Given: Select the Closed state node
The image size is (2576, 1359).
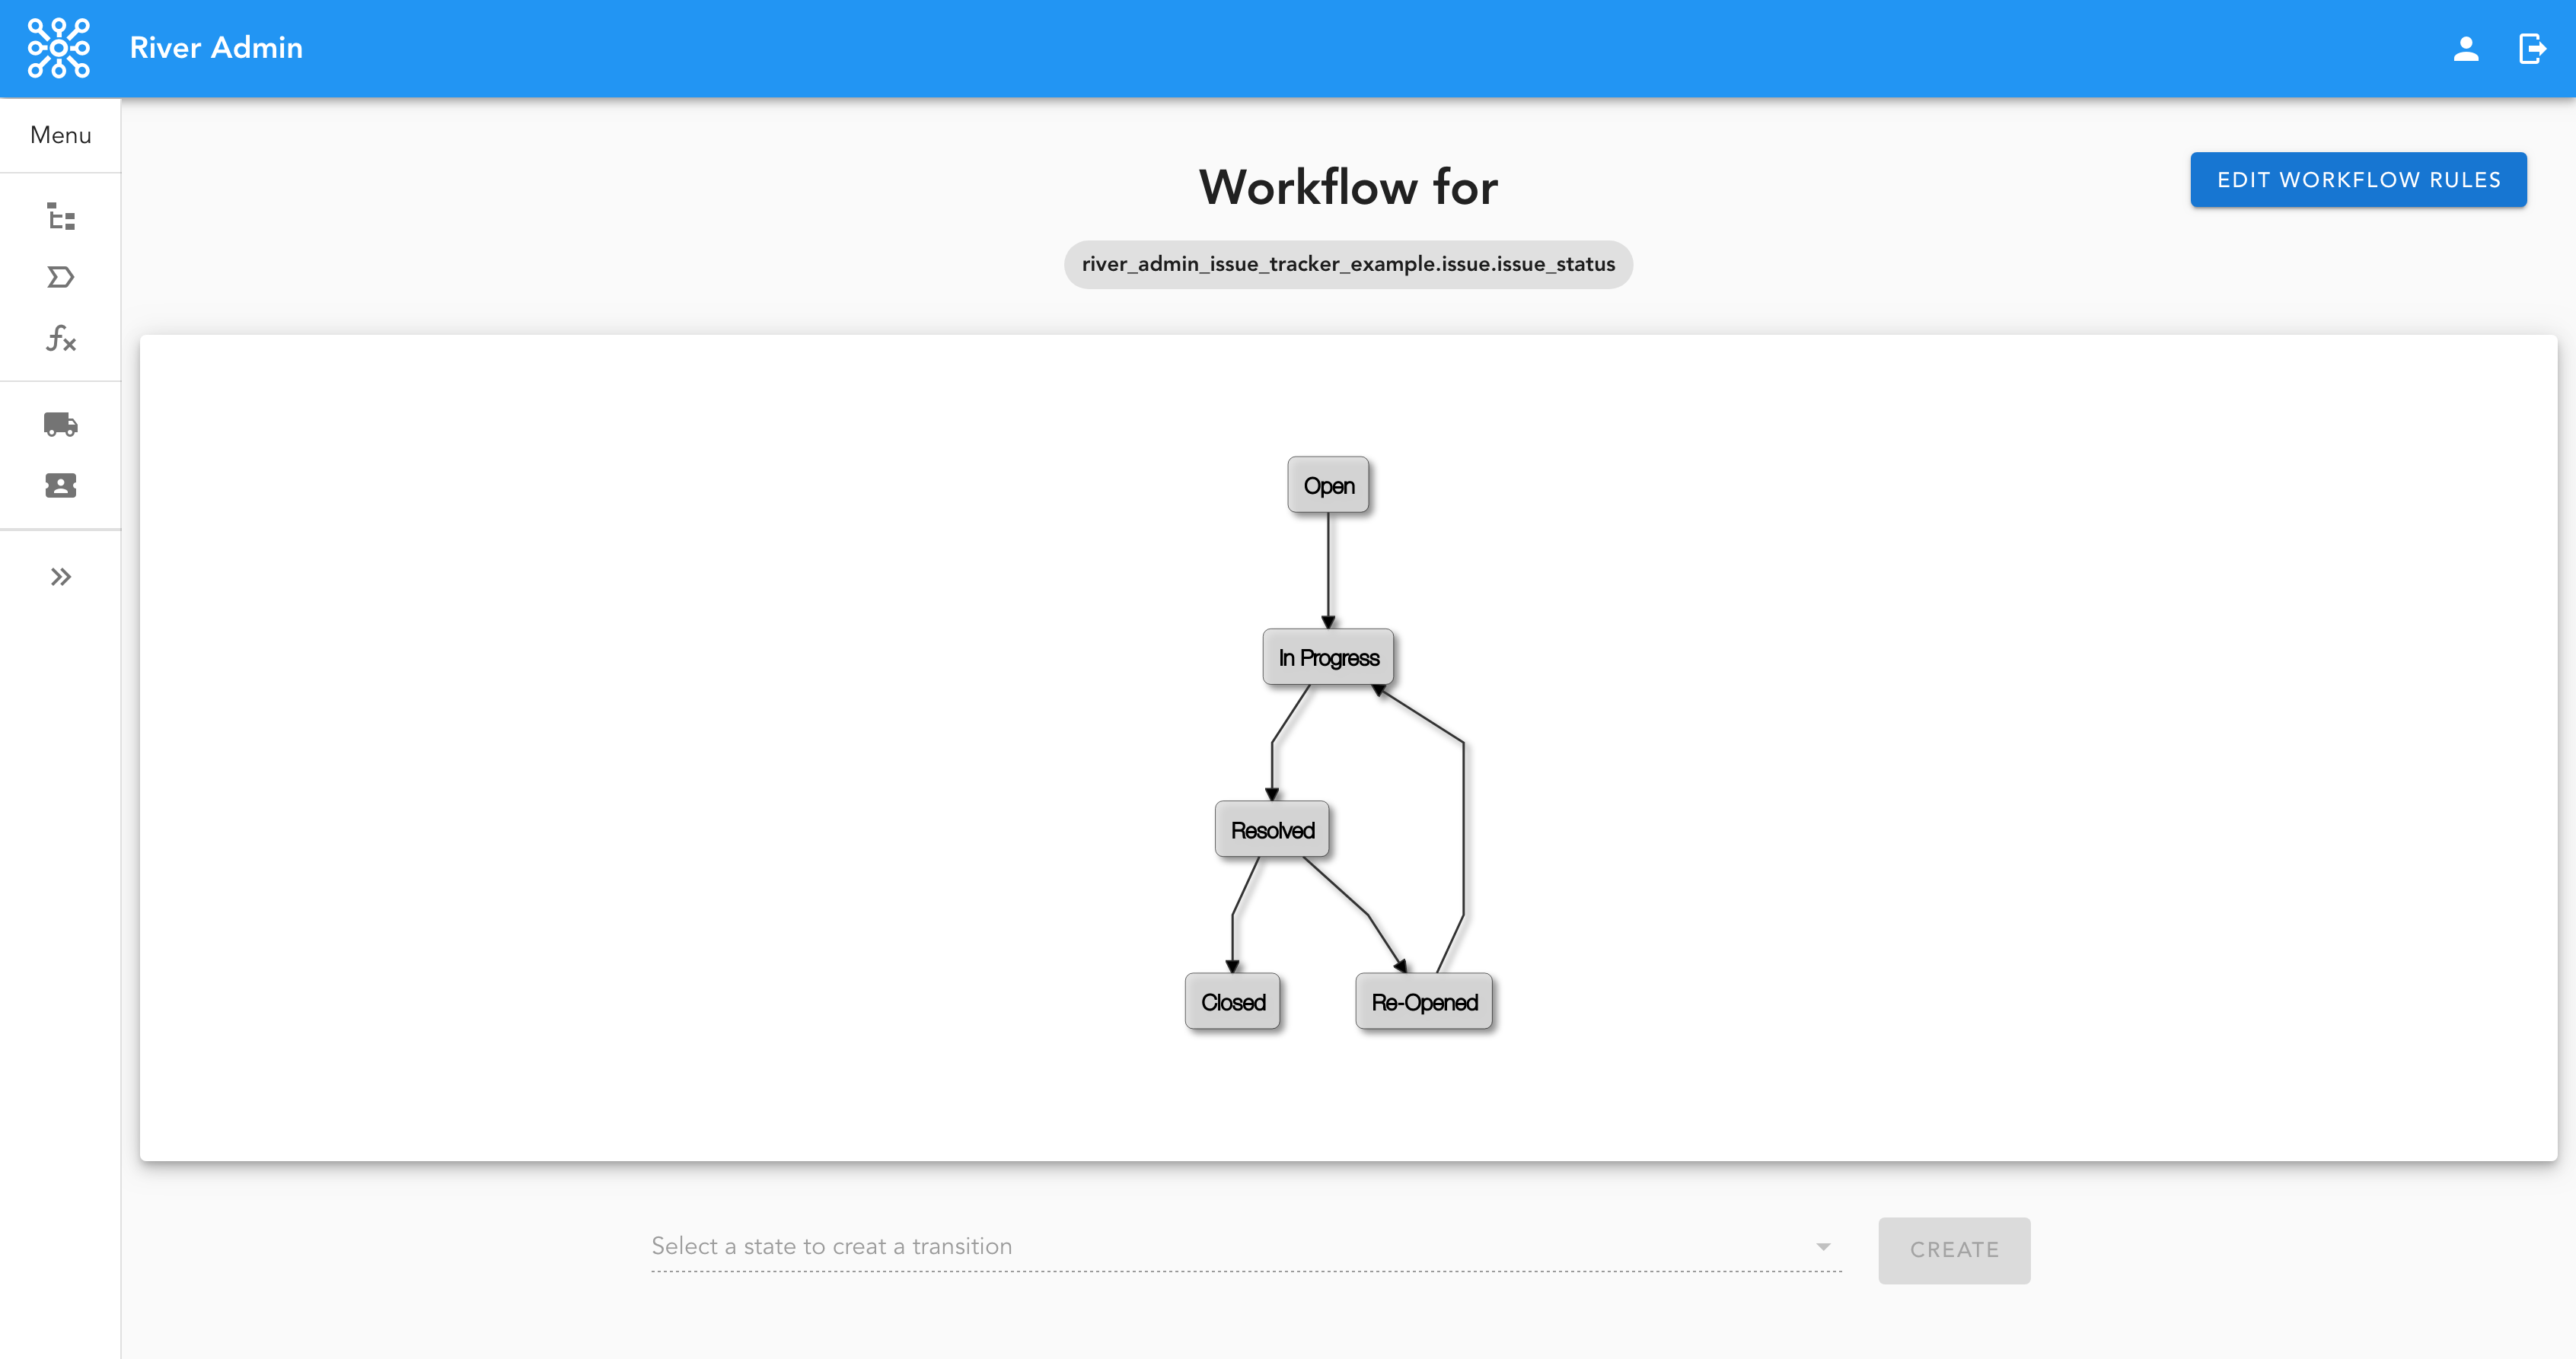Looking at the screenshot, I should coord(1233,1001).
